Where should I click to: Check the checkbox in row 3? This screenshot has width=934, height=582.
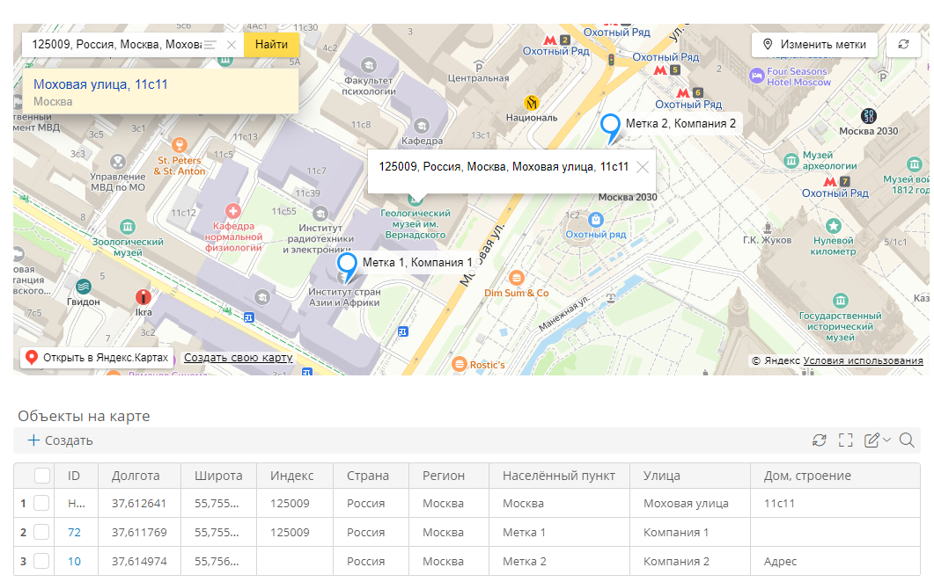[41, 561]
